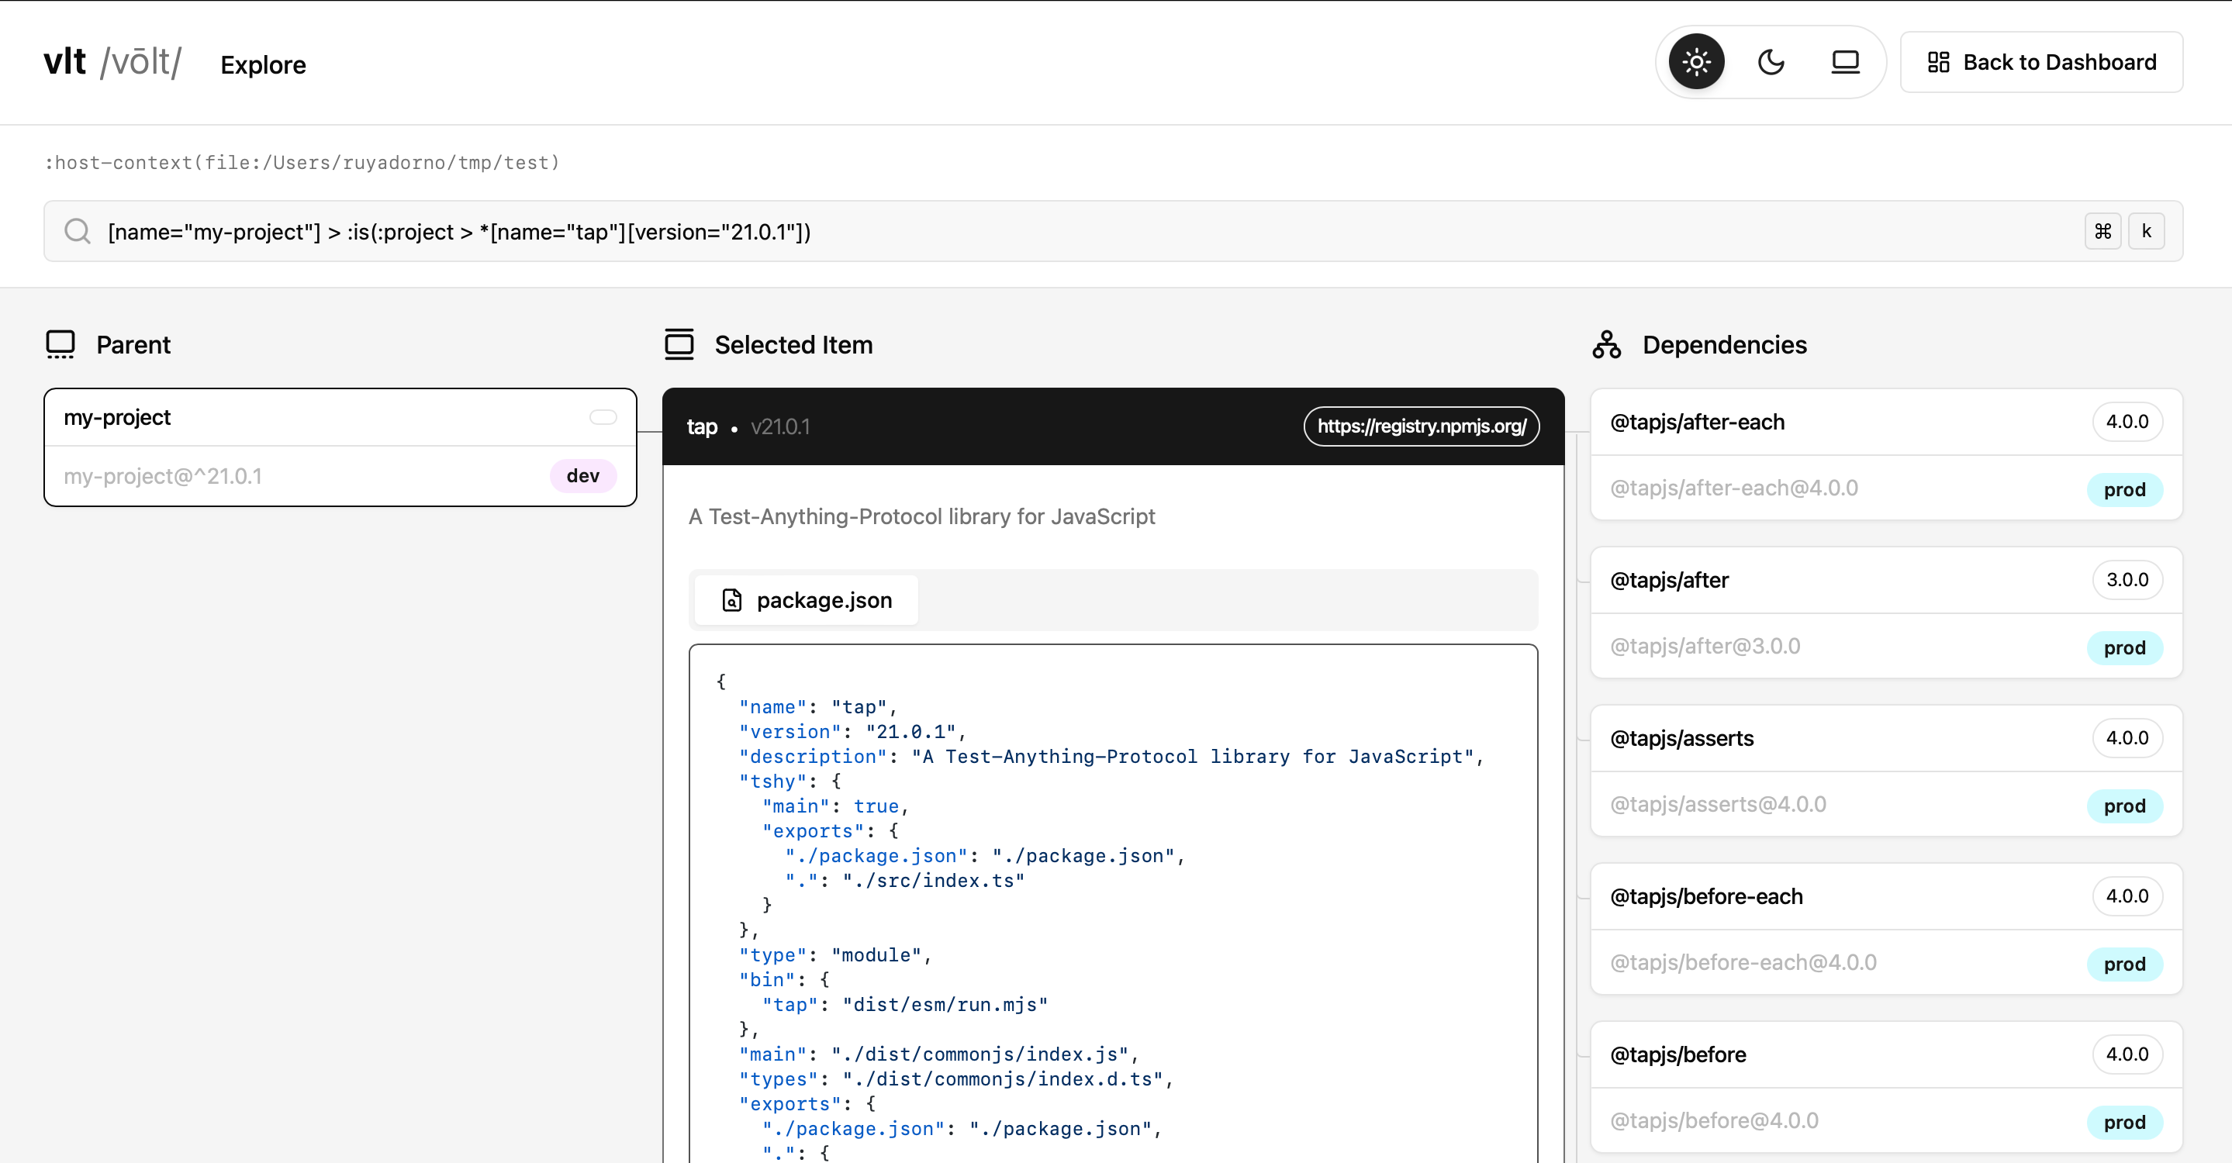This screenshot has width=2232, height=1163.
Task: Click 4.0.0 version badge of @tapjs/before
Action: pyautogui.click(x=2127, y=1054)
